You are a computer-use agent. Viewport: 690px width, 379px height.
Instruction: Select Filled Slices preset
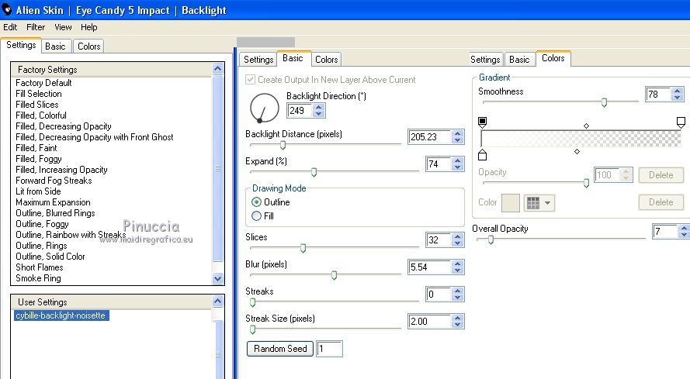click(x=37, y=105)
